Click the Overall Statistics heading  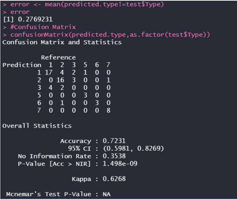pos(37,126)
